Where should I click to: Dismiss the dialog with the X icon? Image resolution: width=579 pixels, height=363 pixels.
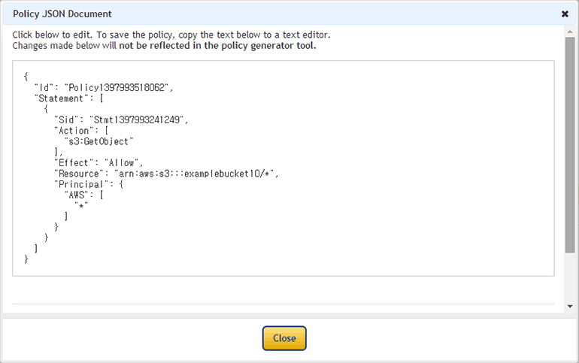565,14
